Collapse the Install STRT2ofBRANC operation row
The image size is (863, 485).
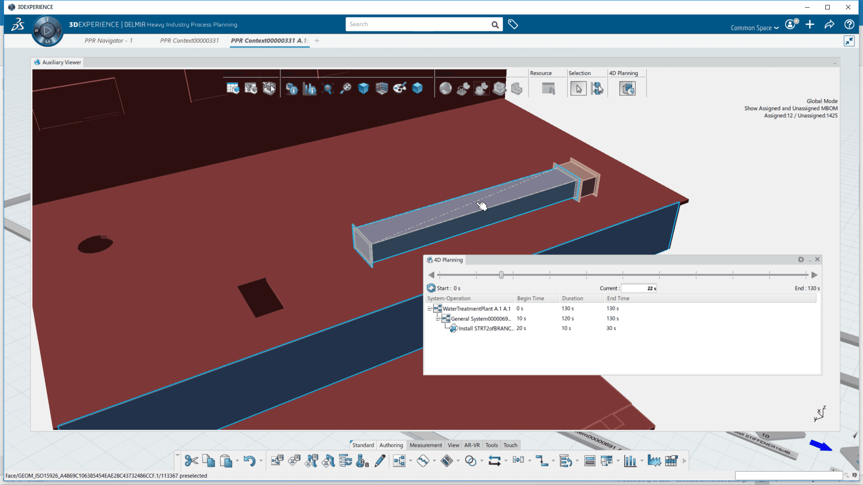[x=437, y=318]
